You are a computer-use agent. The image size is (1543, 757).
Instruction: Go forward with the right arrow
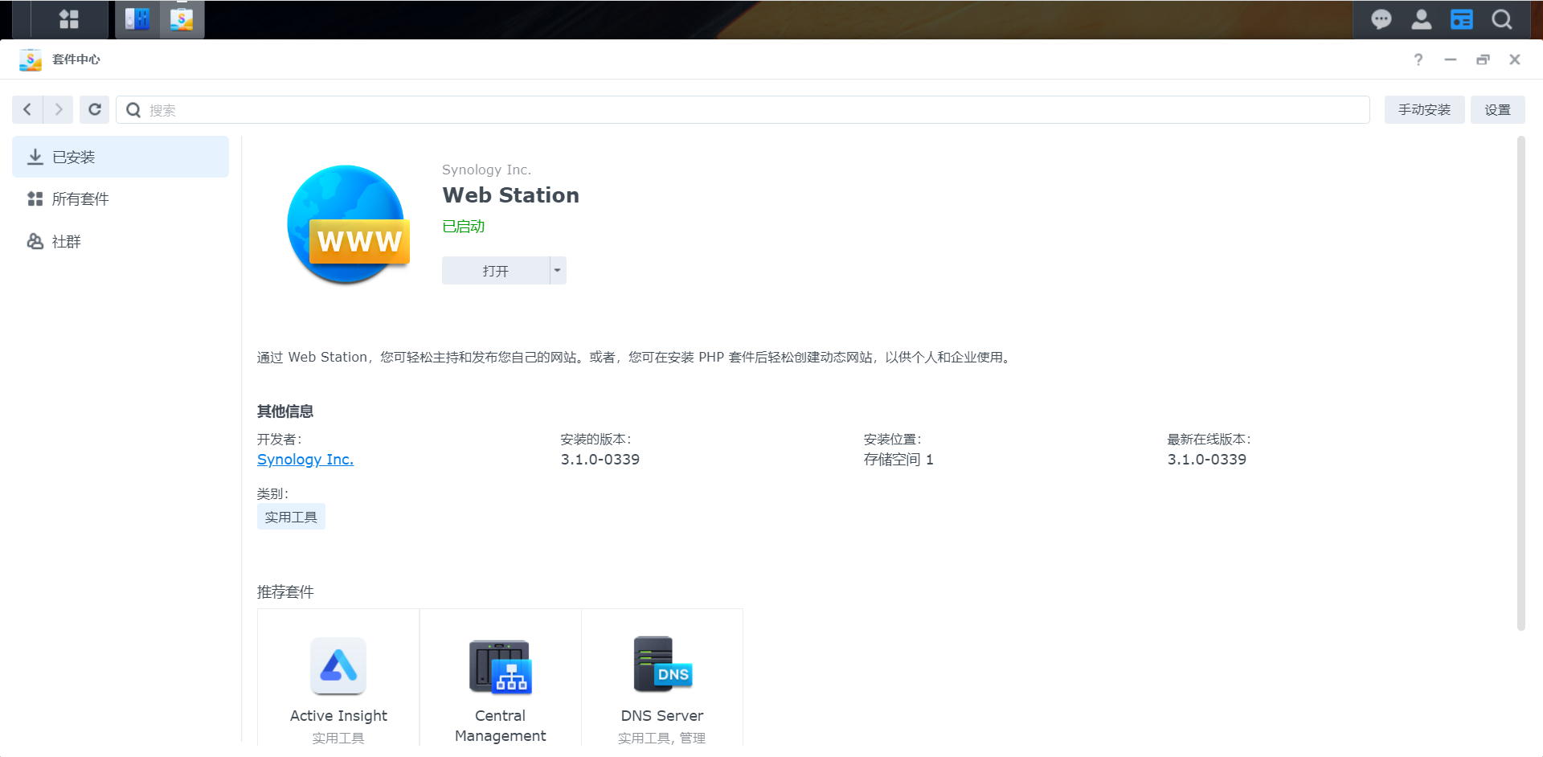pos(58,109)
